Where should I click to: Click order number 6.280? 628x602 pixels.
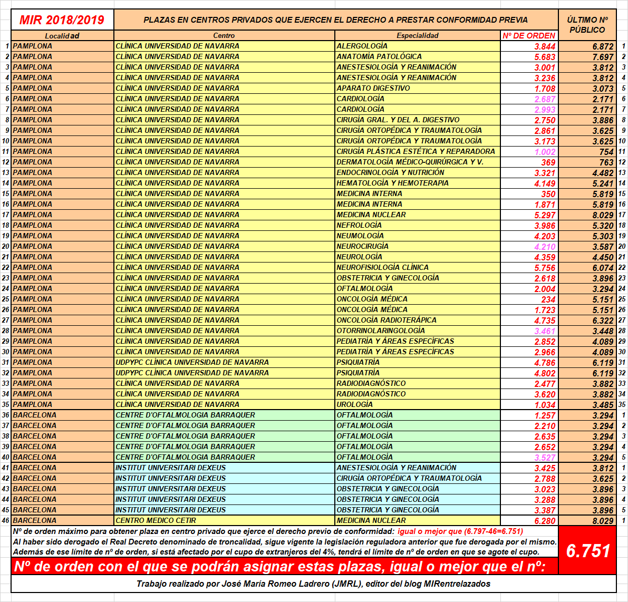point(529,521)
